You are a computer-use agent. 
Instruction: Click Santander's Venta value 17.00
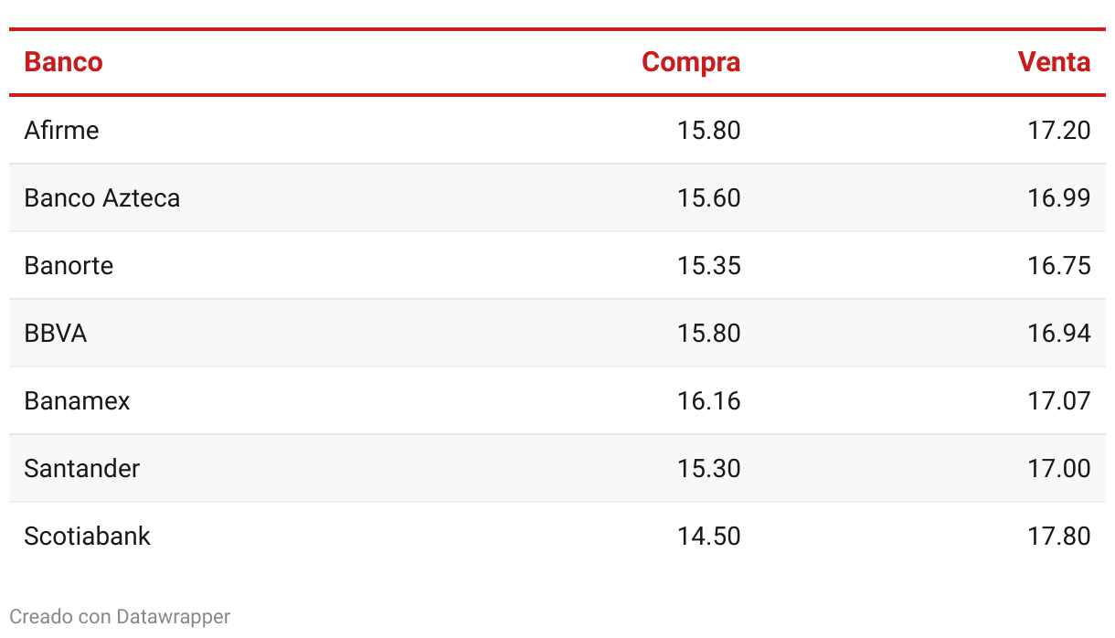point(1059,468)
